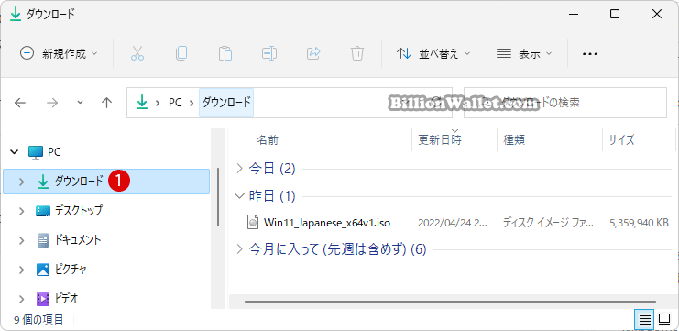
Task: Expand the ピクチャ tree node chevron
Action: 22,270
